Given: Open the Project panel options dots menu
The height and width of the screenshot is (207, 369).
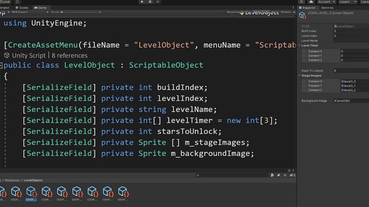Looking at the screenshot, I should 293,170.
